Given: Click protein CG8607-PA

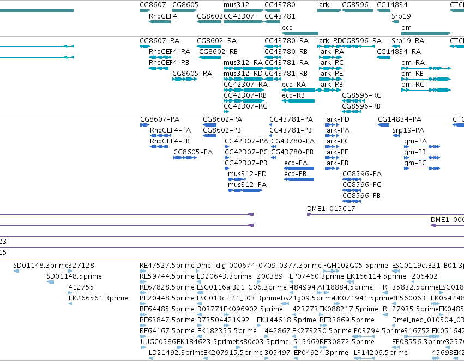Looking at the screenshot, I should click(160, 119).
